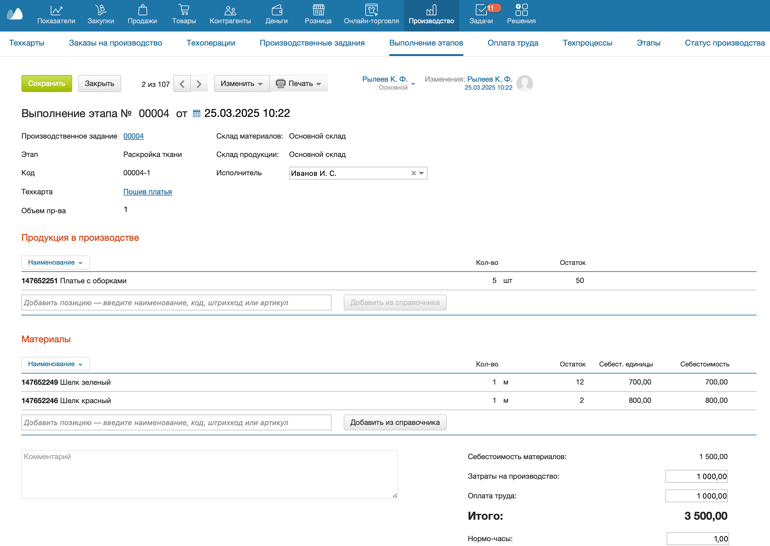Open the Исполнитель combo box arrow
The image size is (770, 546).
[421, 173]
